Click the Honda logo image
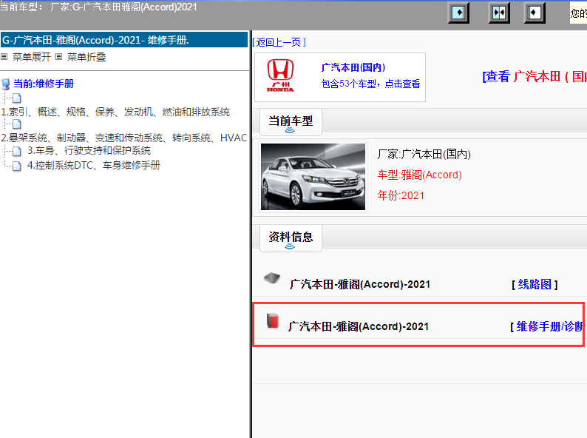 [280, 75]
